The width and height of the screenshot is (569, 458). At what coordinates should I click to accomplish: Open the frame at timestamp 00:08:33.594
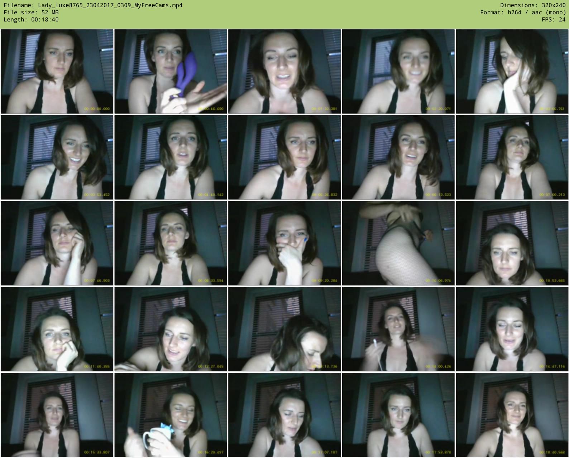171,243
